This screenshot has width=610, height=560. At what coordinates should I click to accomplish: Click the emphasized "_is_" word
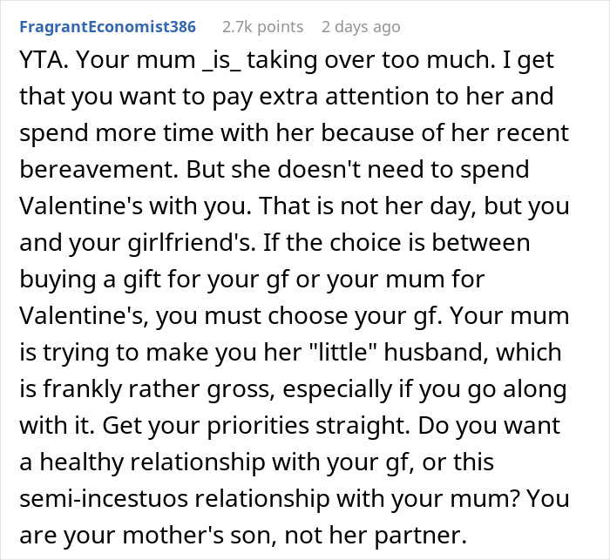point(222,60)
